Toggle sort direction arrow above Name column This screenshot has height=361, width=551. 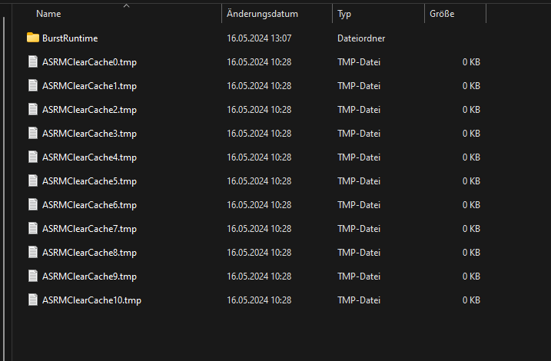pos(127,5)
